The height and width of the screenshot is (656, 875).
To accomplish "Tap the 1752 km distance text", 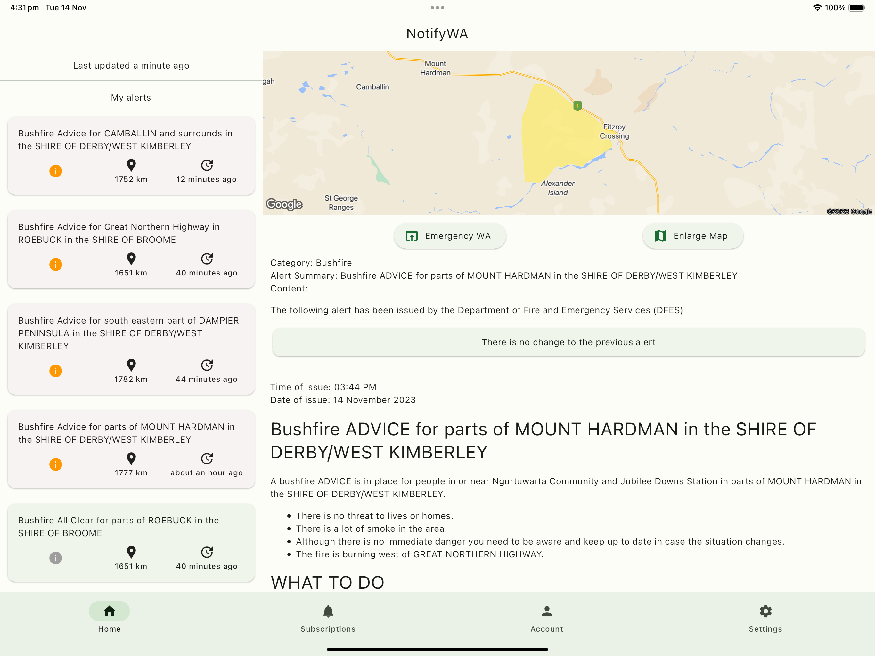I will click(131, 179).
